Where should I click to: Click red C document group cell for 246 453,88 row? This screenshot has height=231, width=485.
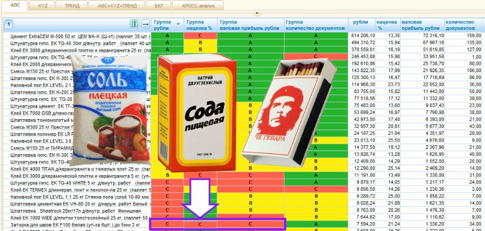[x=316, y=56]
